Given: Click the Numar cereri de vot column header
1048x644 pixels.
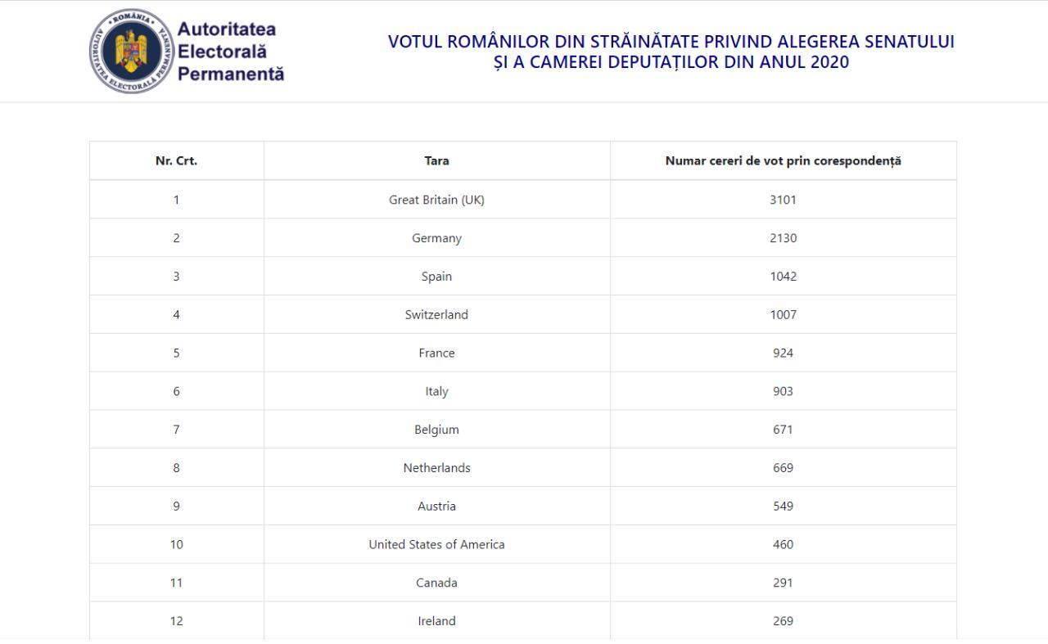Looking at the screenshot, I should coord(784,161).
